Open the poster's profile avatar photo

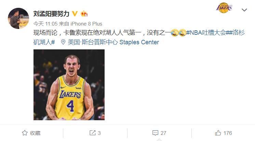[18, 18]
